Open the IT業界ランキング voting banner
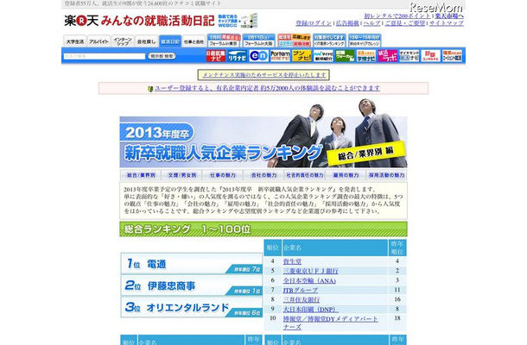Viewport: 527px width, 345px height. pos(329,41)
